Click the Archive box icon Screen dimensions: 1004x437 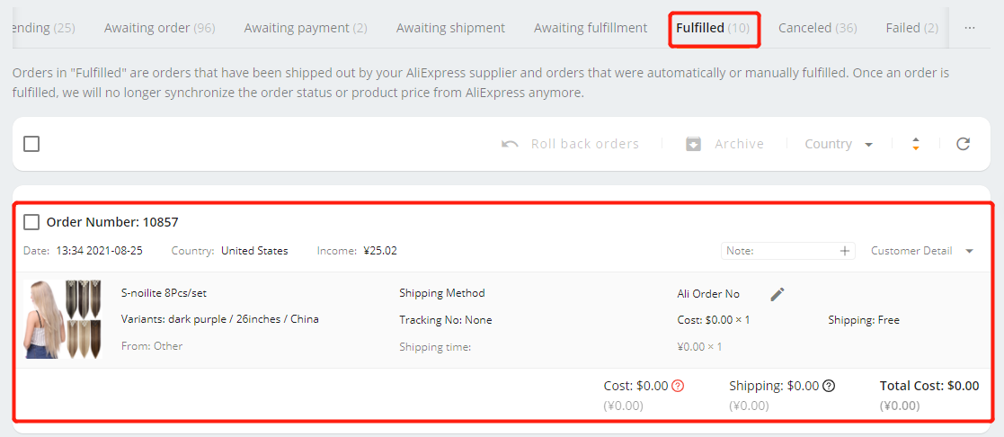click(693, 144)
